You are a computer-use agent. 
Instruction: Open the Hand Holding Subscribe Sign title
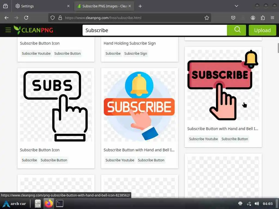coord(130,43)
